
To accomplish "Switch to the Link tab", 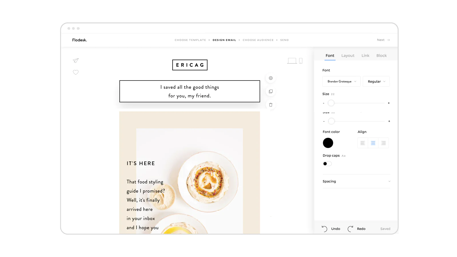I will pos(365,56).
